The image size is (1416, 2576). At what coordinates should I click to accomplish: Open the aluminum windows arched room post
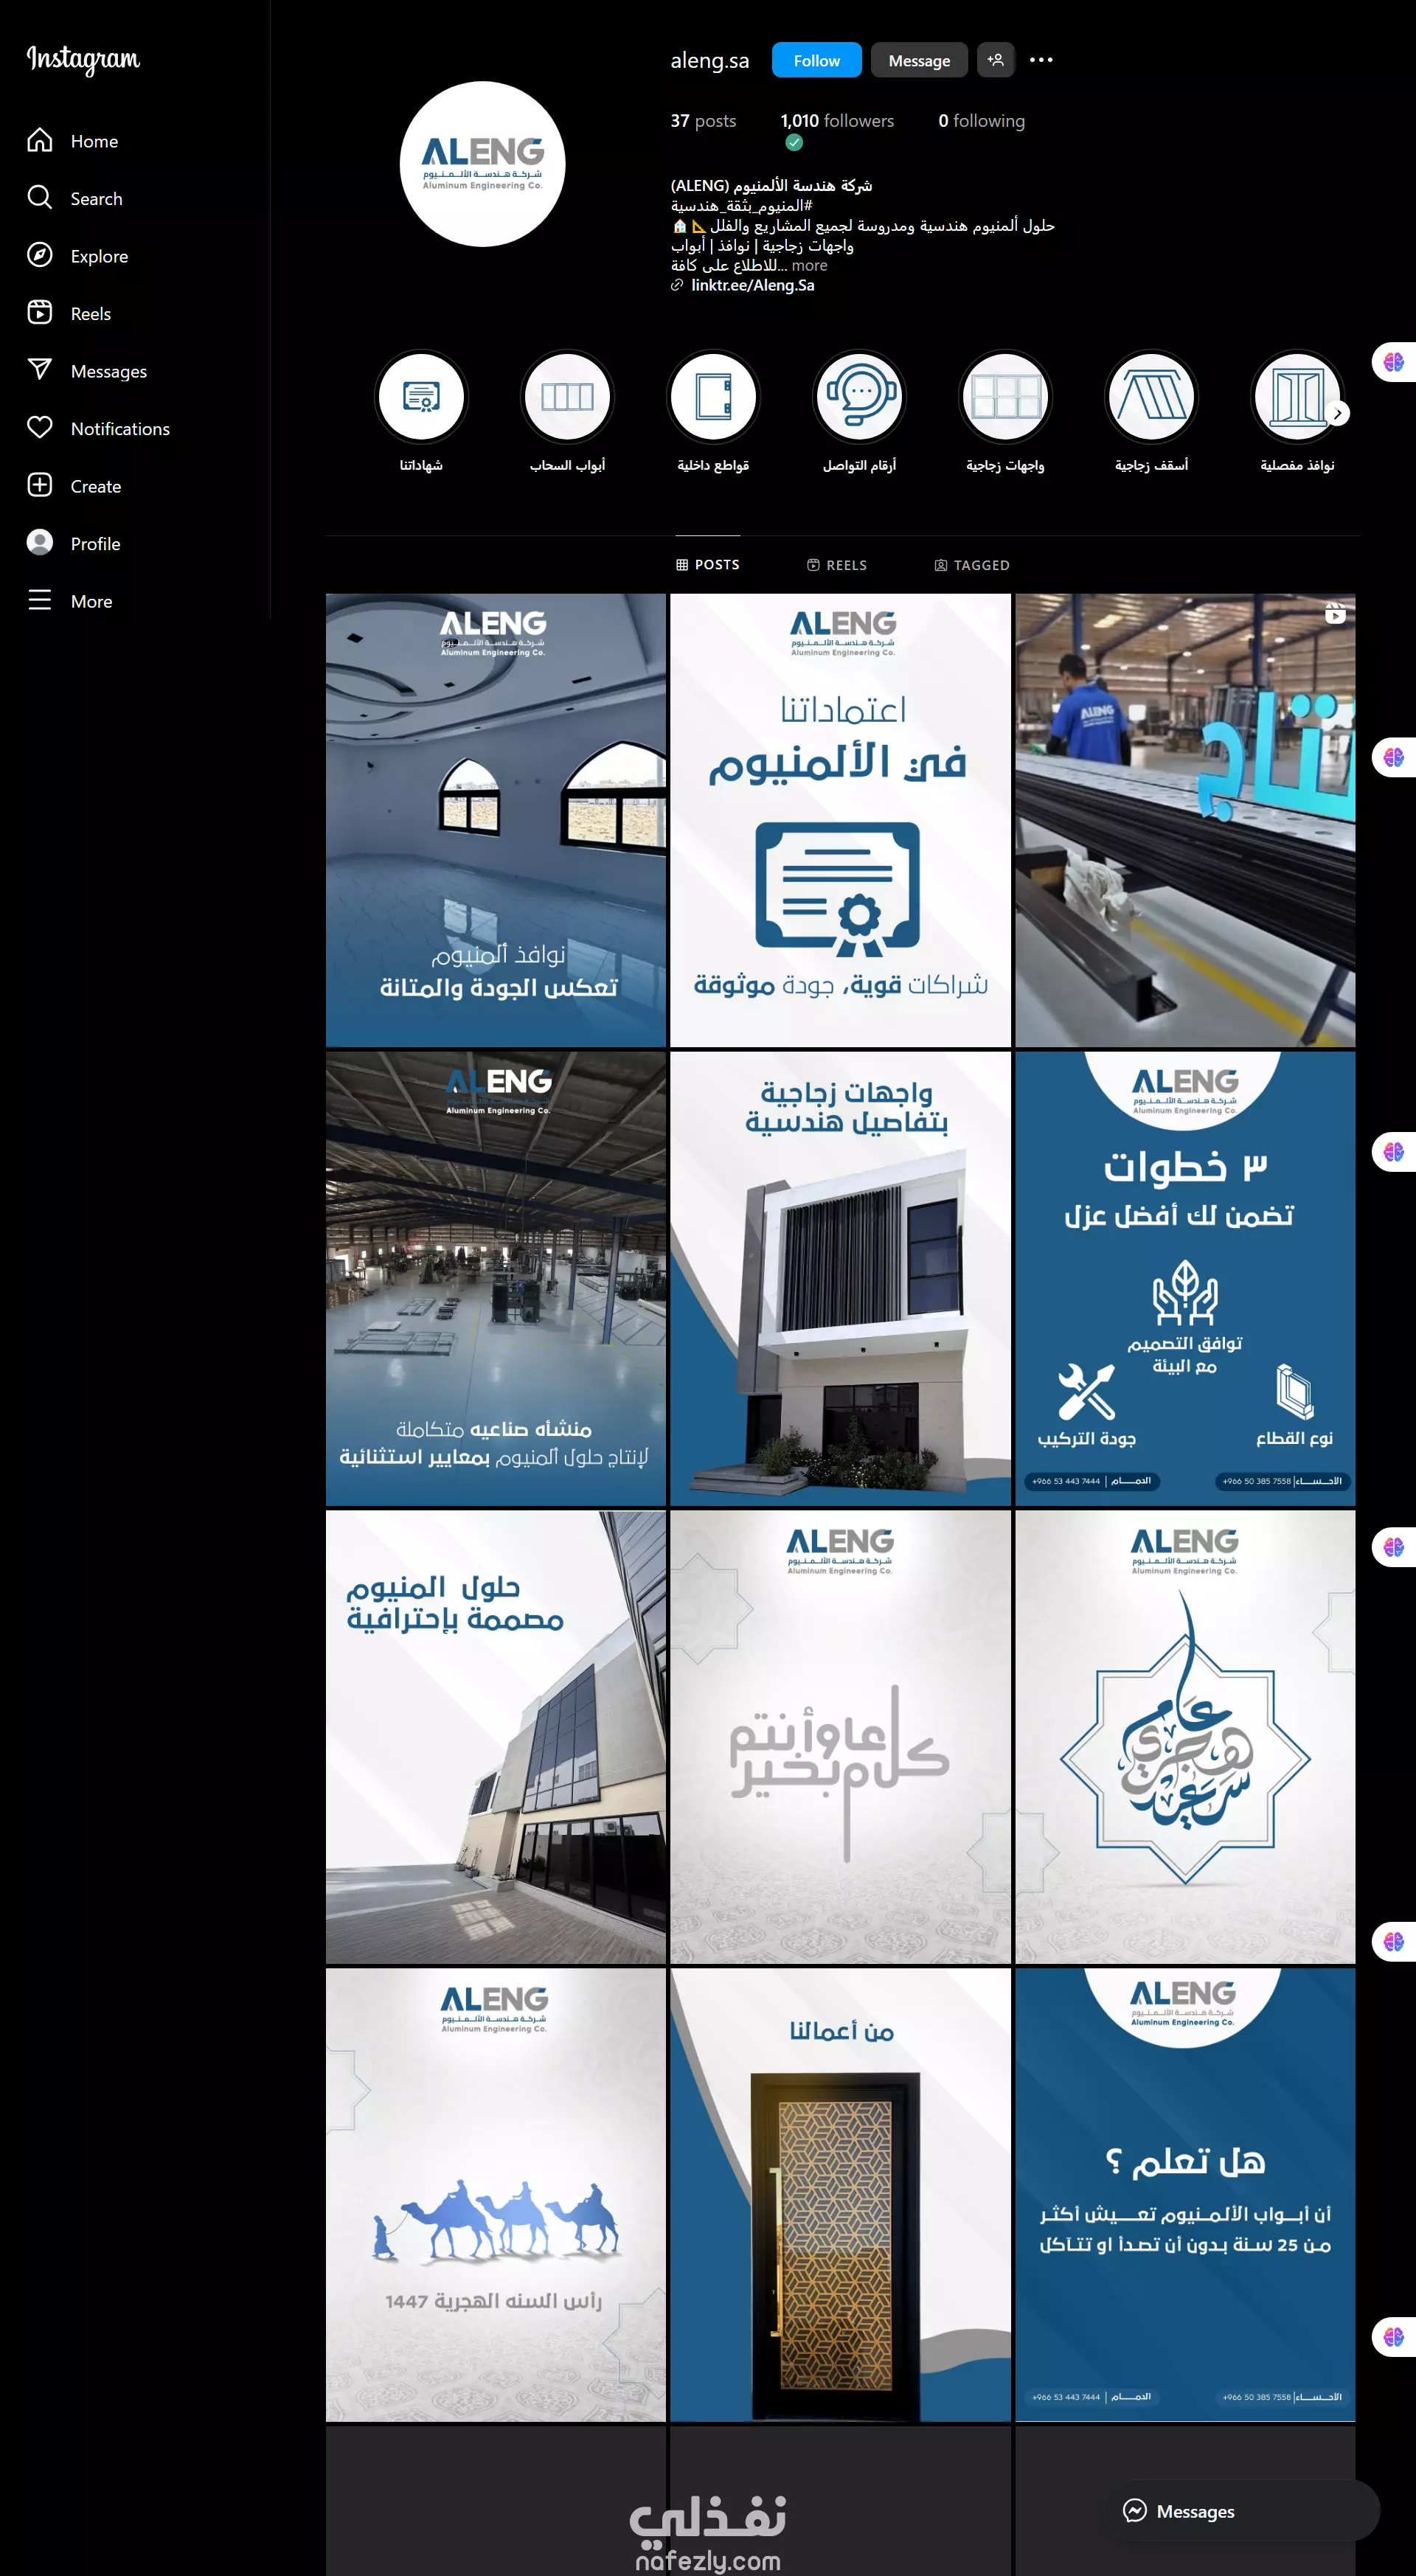496,820
